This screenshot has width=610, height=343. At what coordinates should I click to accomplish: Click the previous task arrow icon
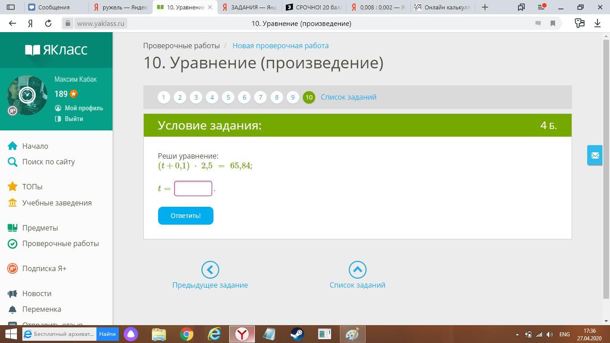(210, 270)
